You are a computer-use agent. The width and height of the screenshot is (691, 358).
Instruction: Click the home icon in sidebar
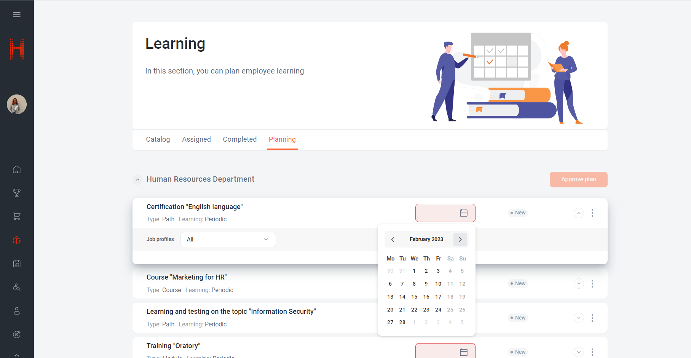pos(17,169)
